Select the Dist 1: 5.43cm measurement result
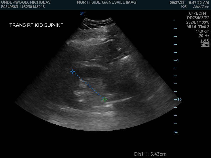Screen dimensions: 211x158 pos(150,154)
